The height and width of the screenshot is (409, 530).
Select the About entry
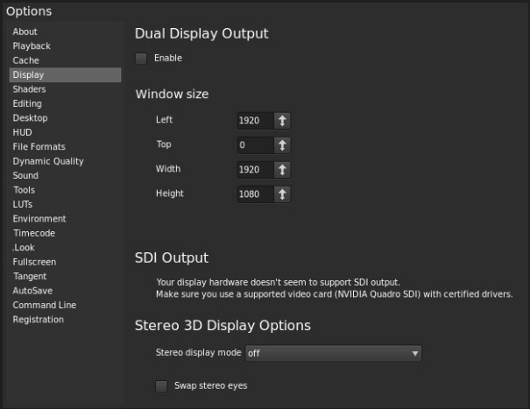click(25, 32)
